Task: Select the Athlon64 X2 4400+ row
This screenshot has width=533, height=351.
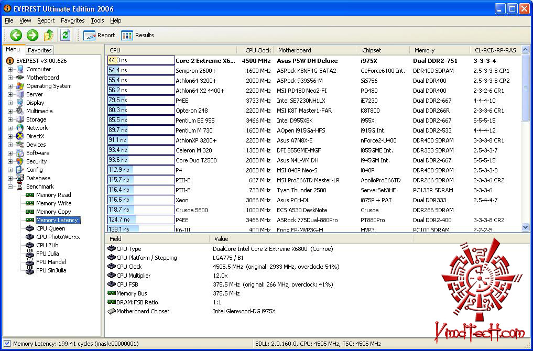Action: 313,91
